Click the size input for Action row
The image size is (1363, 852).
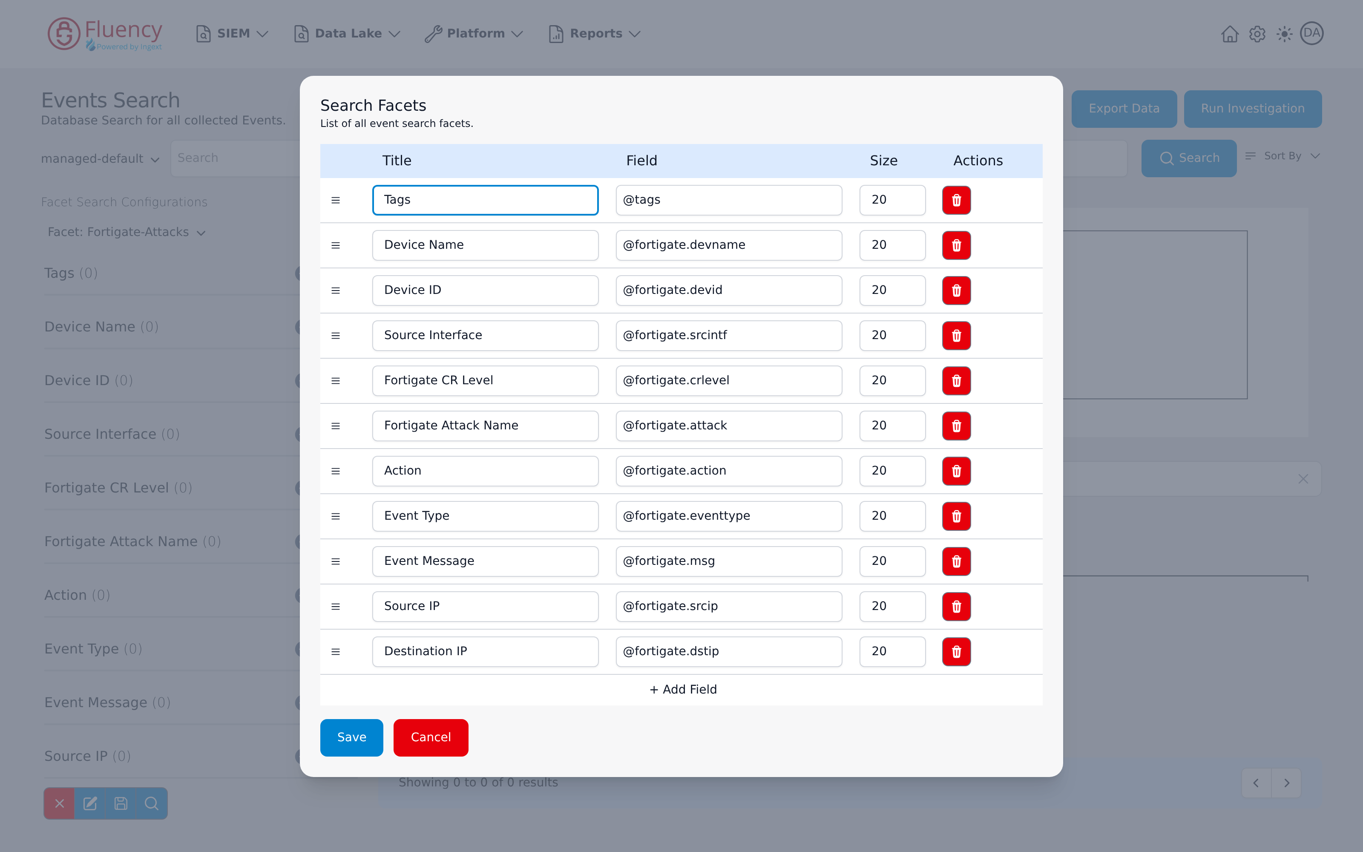click(x=892, y=470)
